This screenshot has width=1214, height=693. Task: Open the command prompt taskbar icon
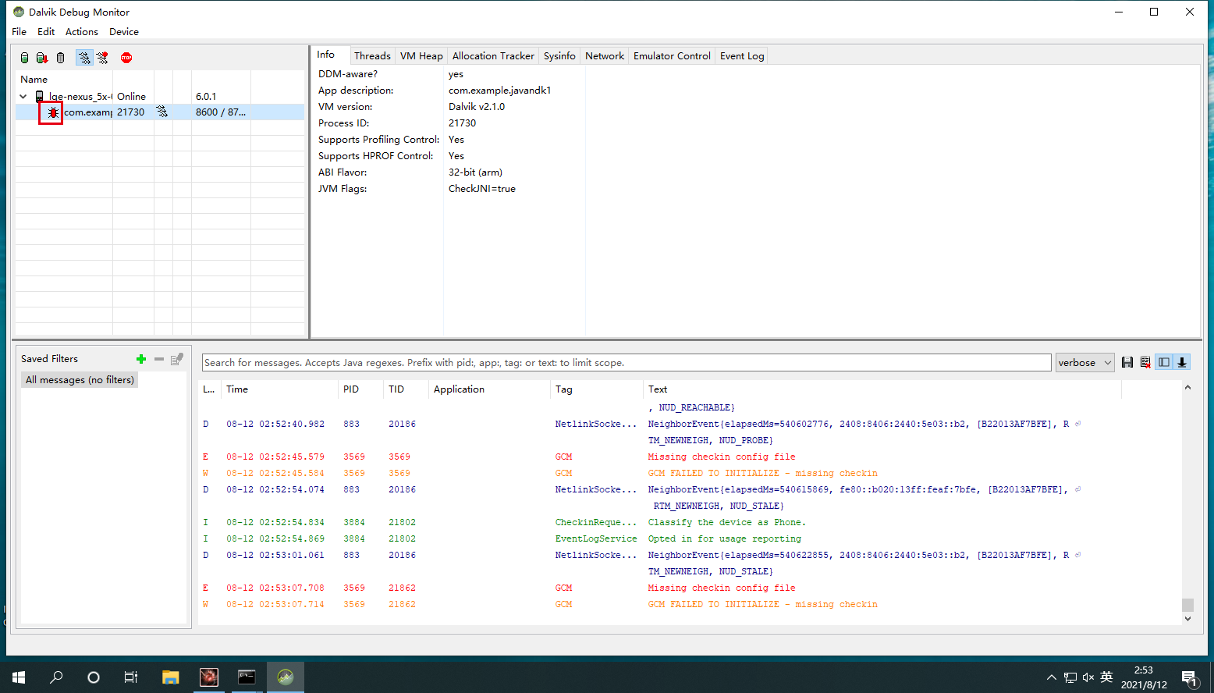(x=247, y=677)
